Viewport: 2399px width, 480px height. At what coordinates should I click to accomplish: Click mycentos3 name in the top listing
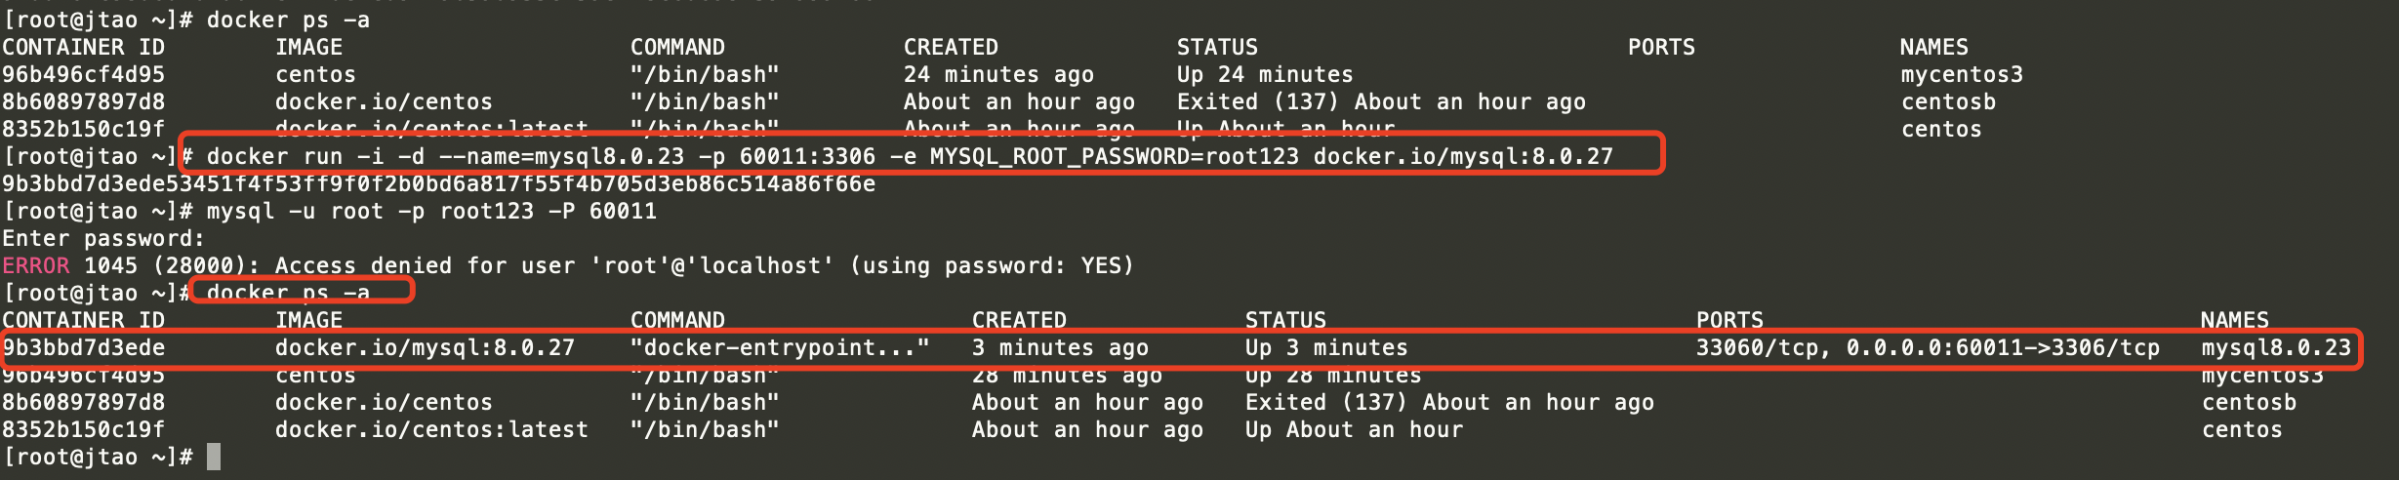pyautogui.click(x=1962, y=74)
